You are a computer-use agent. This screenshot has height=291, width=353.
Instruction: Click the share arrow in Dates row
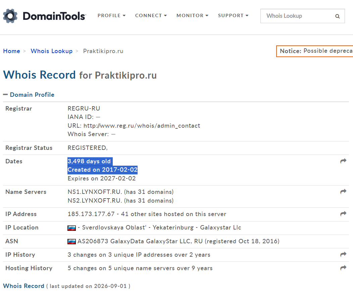point(343,161)
